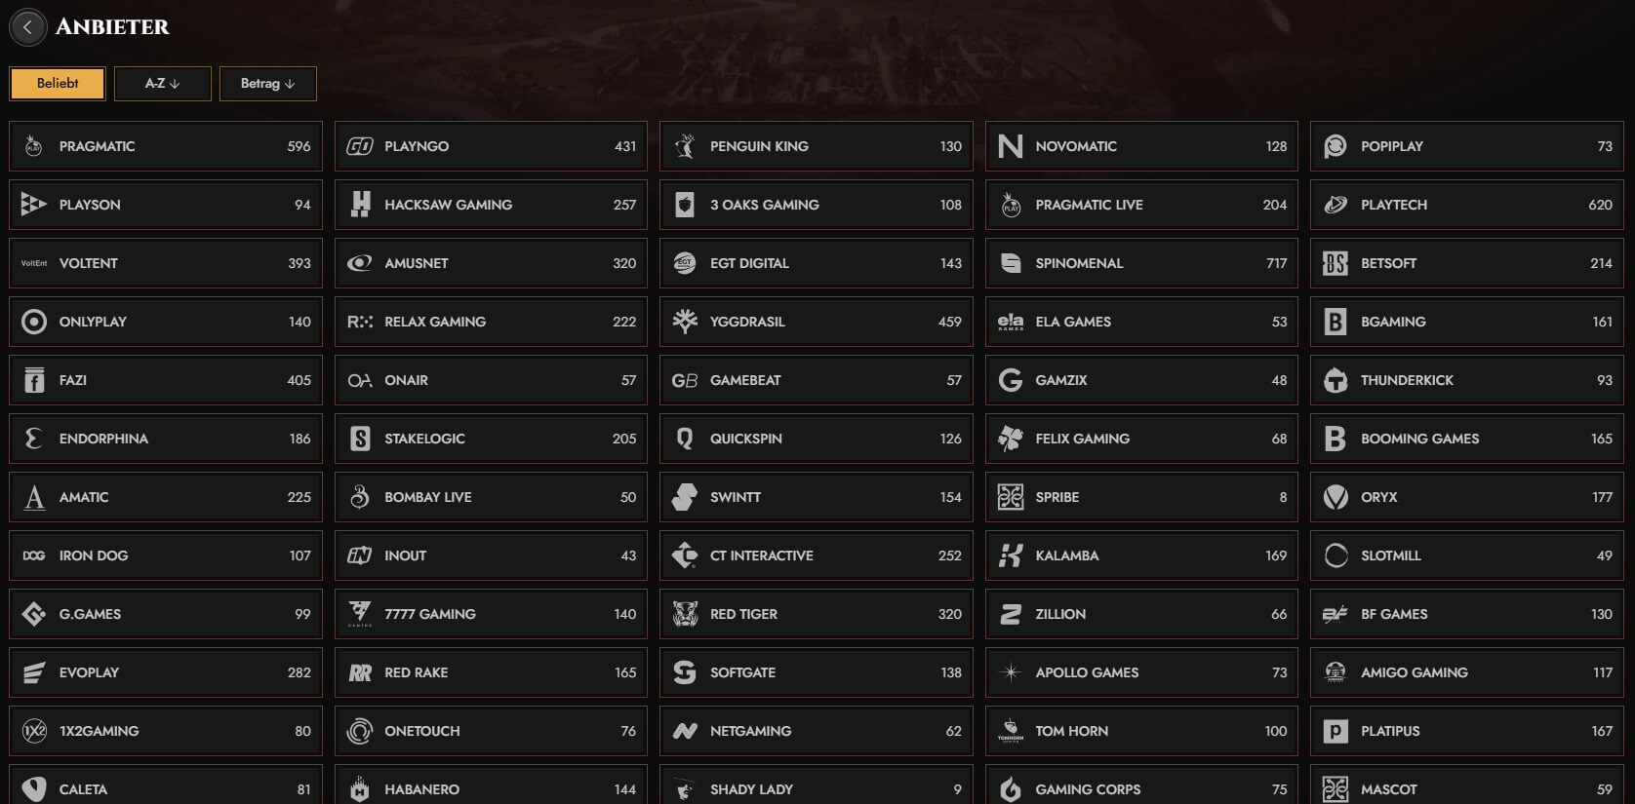This screenshot has height=804, width=1635.
Task: Click the Betsoft logo icon
Action: pos(1336,263)
